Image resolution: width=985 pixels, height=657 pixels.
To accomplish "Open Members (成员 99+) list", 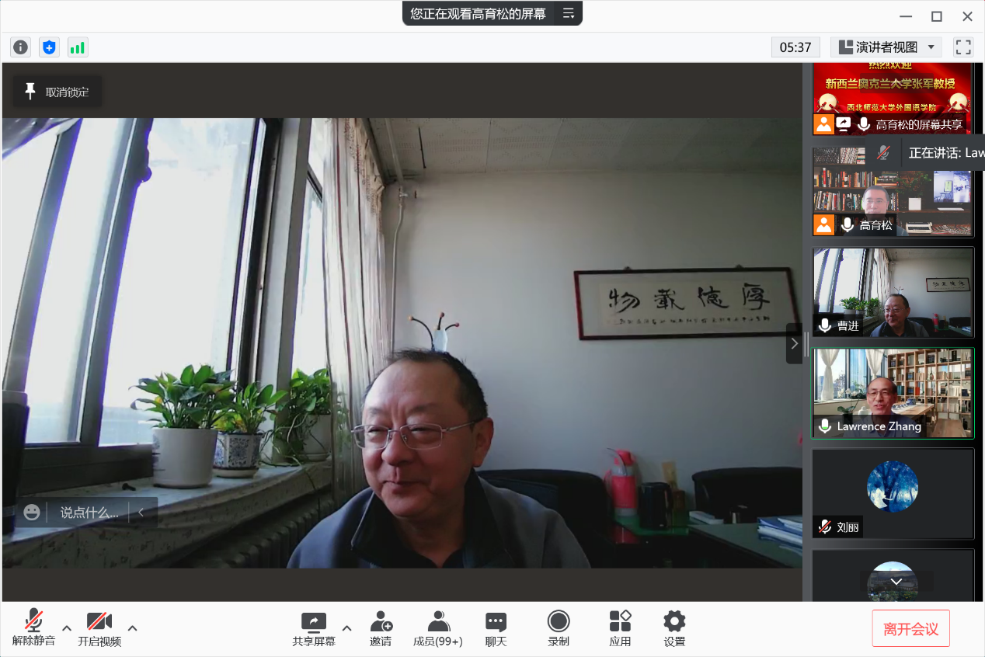I will (x=438, y=628).
